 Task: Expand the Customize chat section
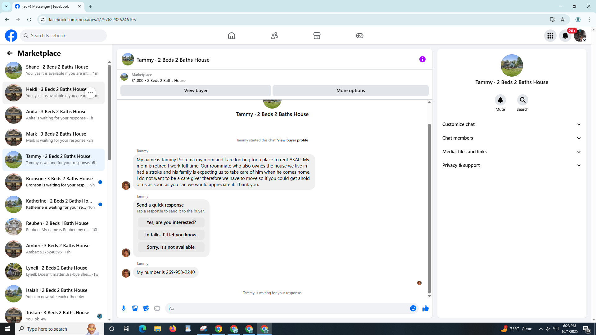[x=512, y=124]
